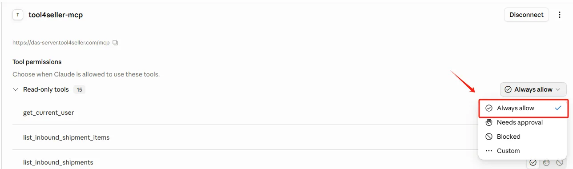This screenshot has width=573, height=169.
Task: Click the hand icon beside Needs approval
Action: (489, 122)
